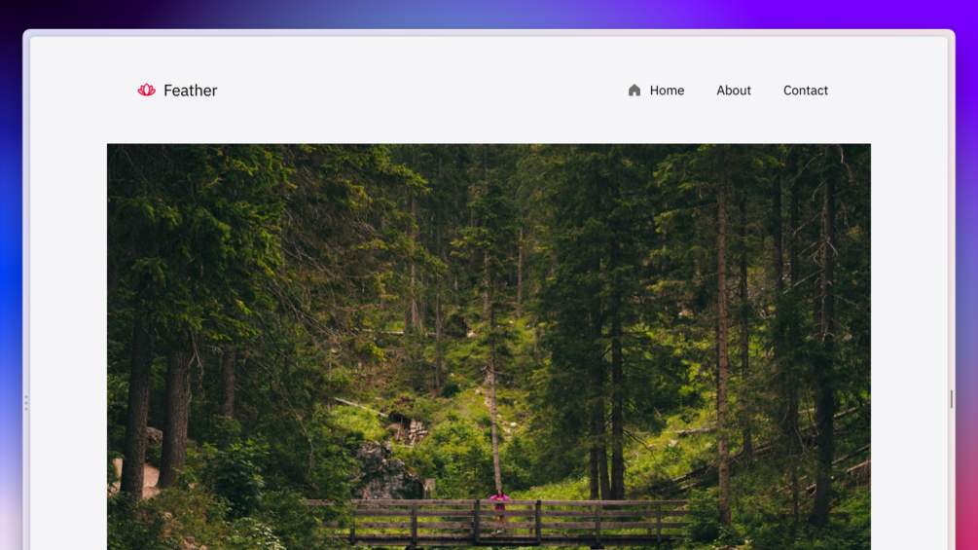This screenshot has height=550, width=978.
Task: Go to the About page
Action: point(734,91)
